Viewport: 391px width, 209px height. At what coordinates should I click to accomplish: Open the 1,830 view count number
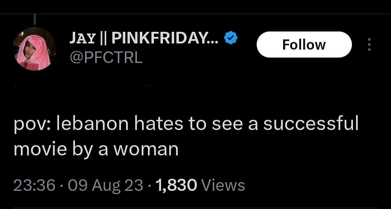[x=176, y=185]
